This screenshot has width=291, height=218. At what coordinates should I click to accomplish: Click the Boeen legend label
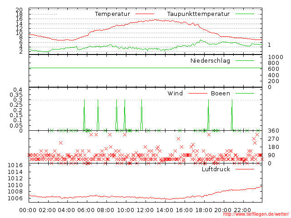(x=221, y=93)
